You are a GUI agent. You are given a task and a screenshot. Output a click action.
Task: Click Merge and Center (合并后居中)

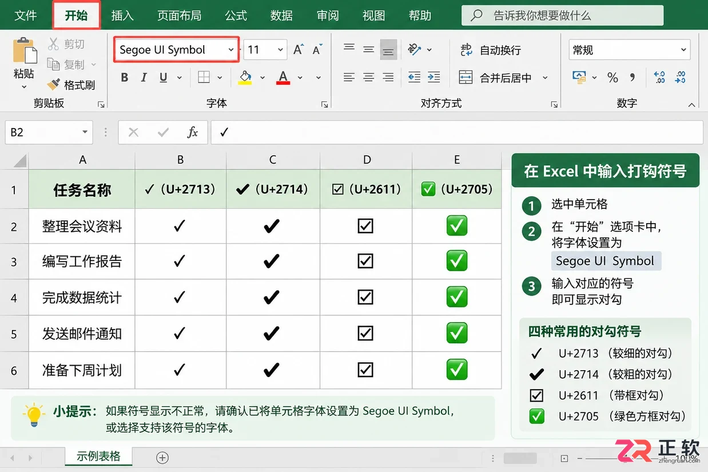coord(496,78)
